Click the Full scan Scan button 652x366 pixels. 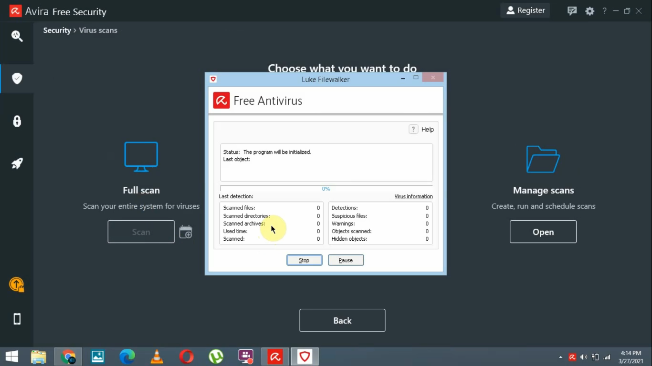click(x=141, y=232)
